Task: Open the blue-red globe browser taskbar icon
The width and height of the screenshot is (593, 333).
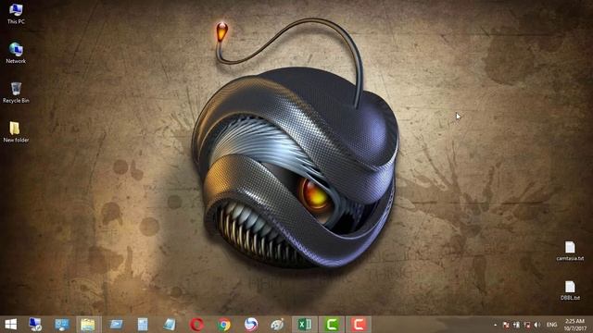Action: tap(251, 325)
